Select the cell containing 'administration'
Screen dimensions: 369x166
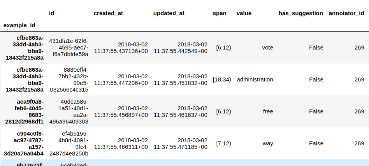tap(255, 79)
